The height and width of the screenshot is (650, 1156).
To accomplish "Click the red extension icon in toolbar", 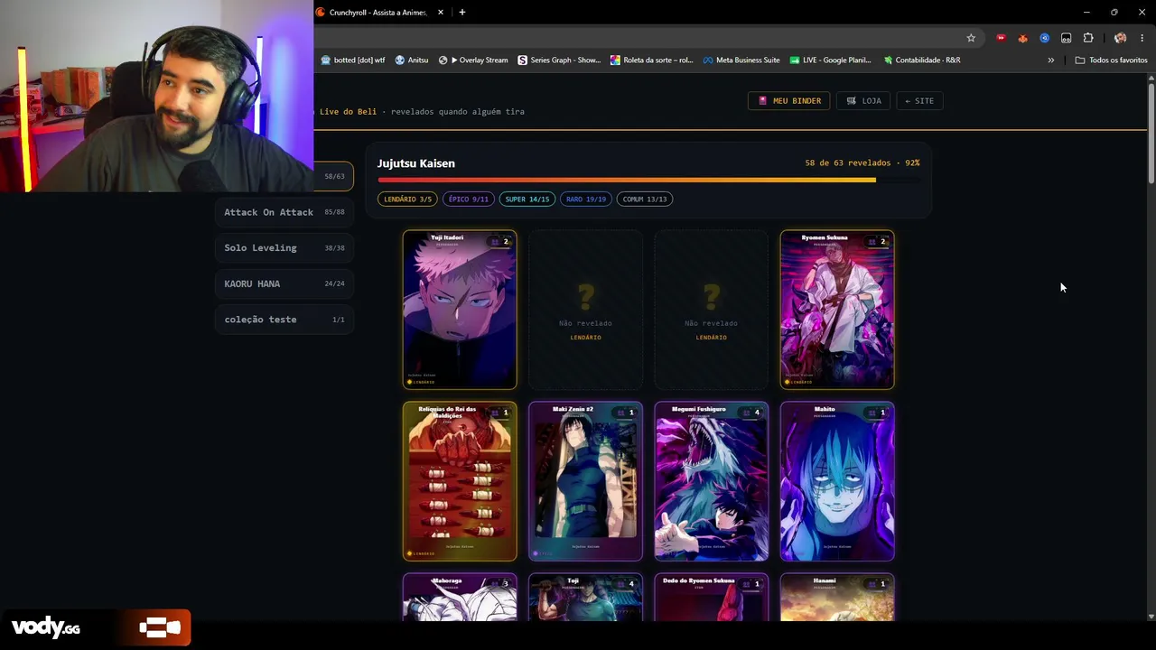I will click(1001, 38).
